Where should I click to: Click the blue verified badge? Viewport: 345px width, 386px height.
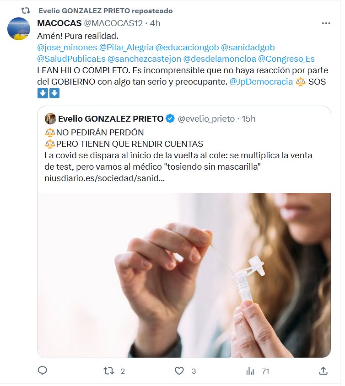pyautogui.click(x=170, y=118)
